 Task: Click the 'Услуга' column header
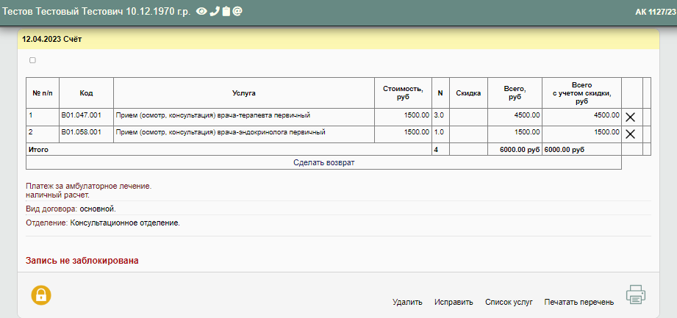243,93
